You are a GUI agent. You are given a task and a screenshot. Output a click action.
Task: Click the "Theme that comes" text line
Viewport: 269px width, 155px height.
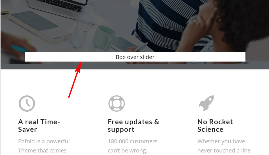coord(42,150)
